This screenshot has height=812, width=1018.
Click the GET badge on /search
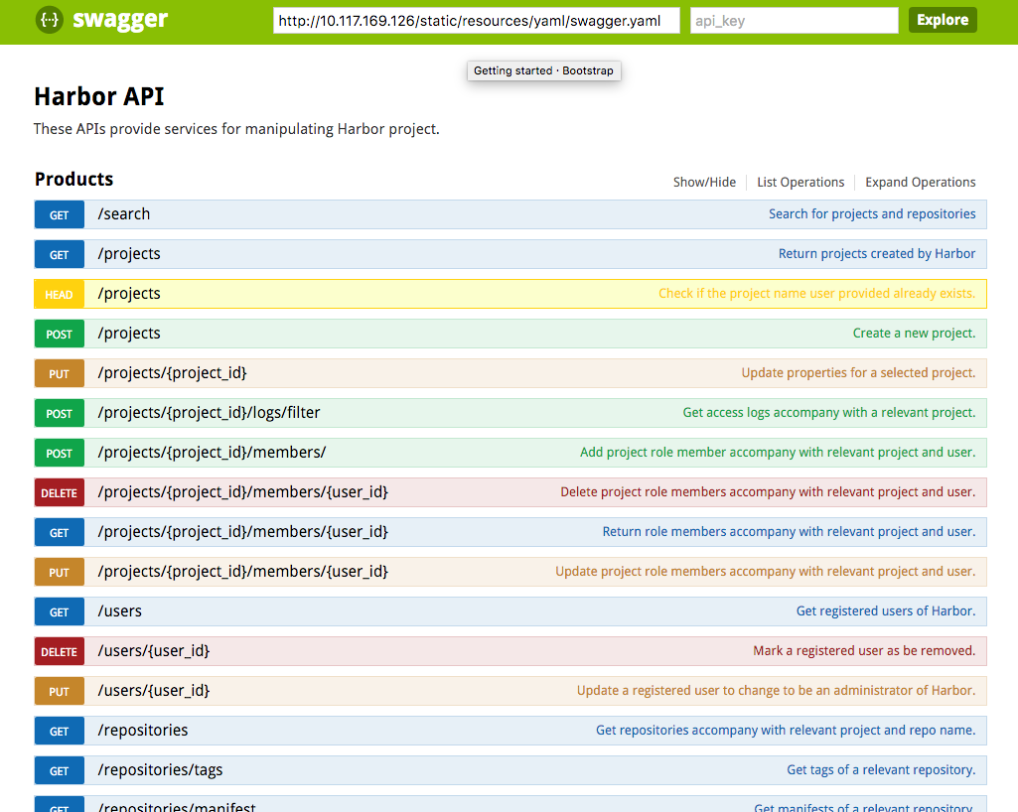click(59, 214)
